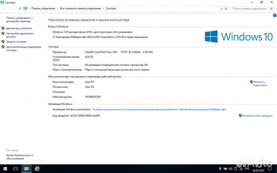The image size is (277, 173).
Task: Expand chevron before Панель управления breadcrumb
Action: tap(29, 8)
